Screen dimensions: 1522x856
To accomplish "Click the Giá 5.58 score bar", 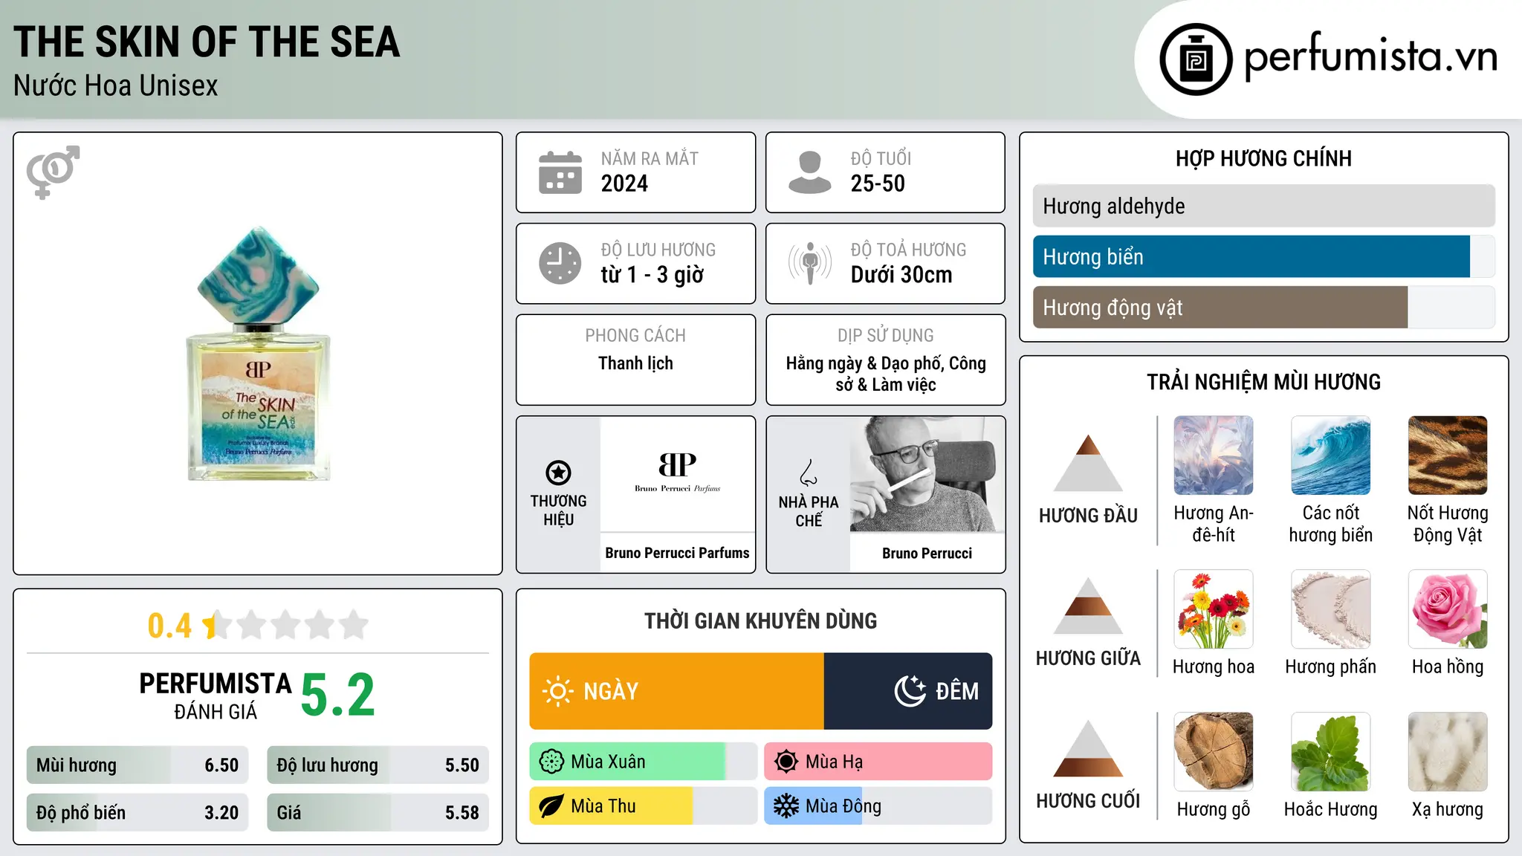I will [378, 812].
